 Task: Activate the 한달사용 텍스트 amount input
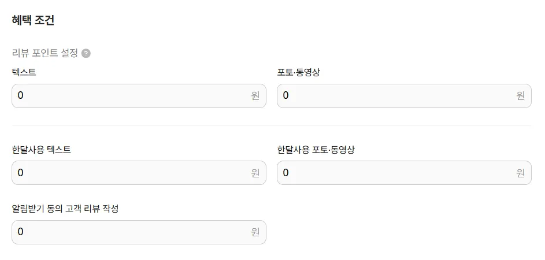coord(139,173)
